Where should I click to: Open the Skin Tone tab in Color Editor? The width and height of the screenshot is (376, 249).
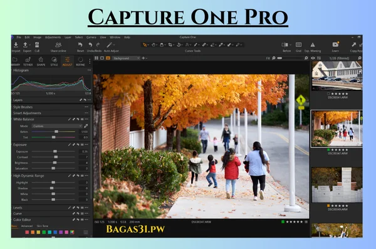click(x=43, y=226)
